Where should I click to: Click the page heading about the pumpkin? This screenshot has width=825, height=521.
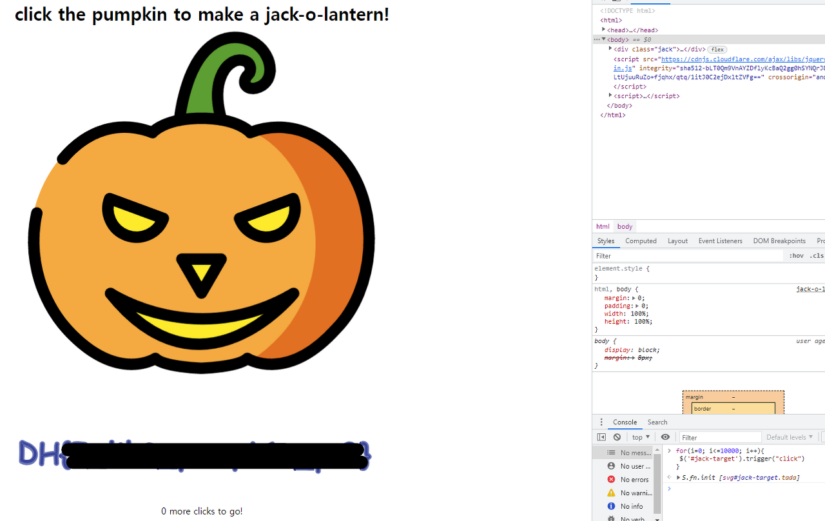pos(202,14)
